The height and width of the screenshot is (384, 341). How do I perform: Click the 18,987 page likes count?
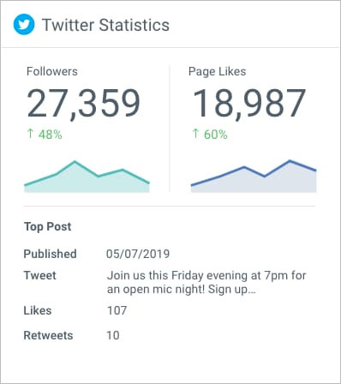[x=249, y=104]
